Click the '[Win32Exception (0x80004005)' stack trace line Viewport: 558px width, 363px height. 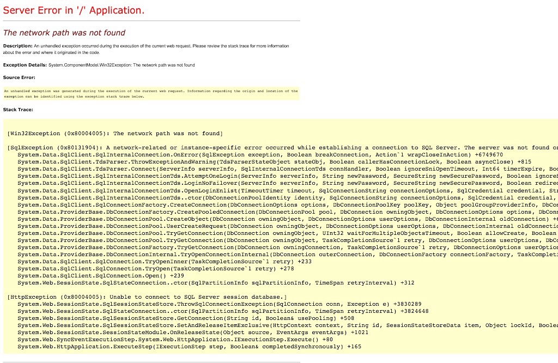(115, 134)
